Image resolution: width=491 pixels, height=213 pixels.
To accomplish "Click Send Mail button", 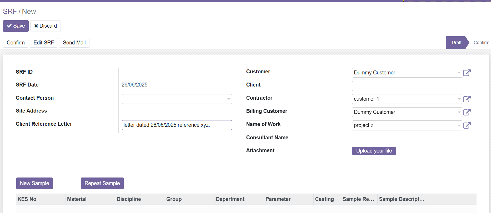I will [x=74, y=43].
